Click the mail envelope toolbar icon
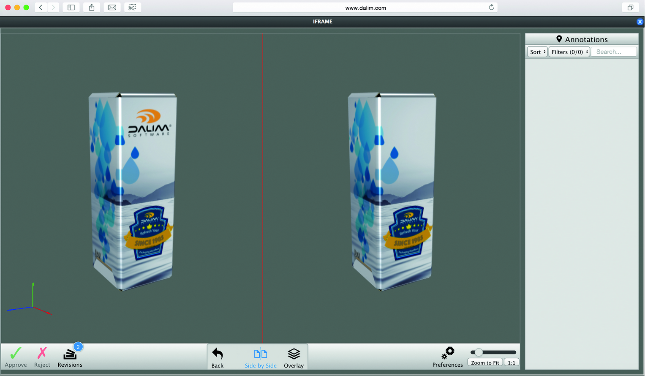Image resolution: width=645 pixels, height=376 pixels. pos(112,8)
